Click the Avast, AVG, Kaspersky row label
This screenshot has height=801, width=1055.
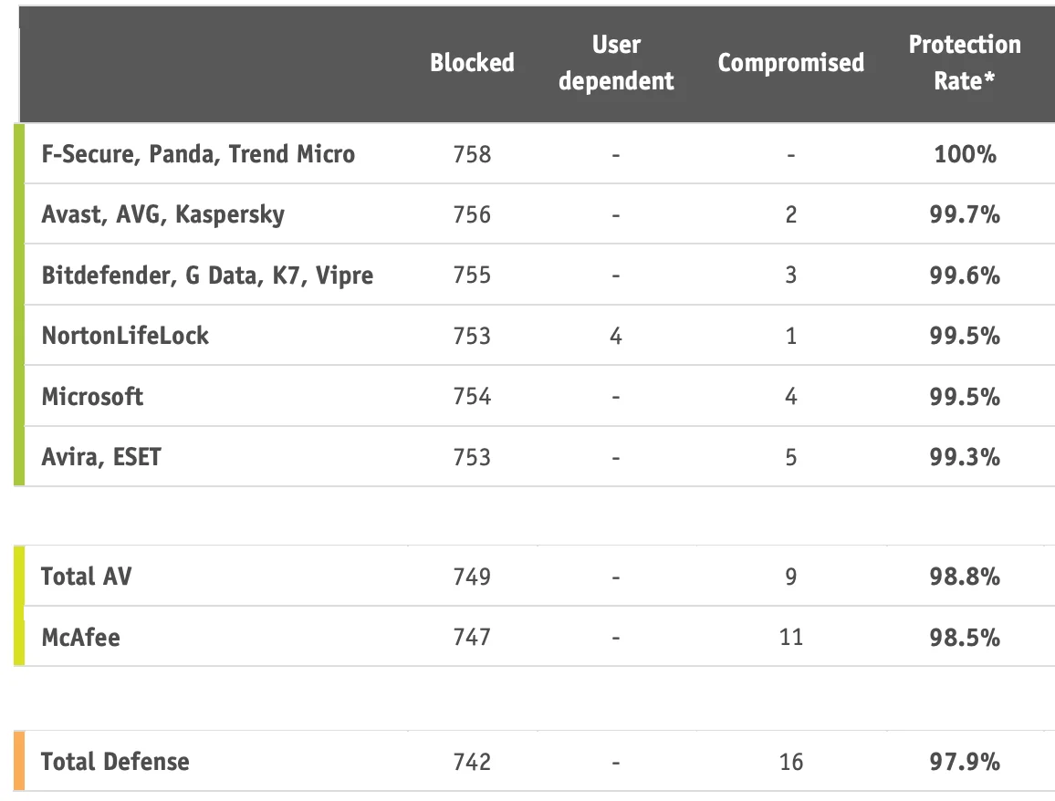click(163, 214)
